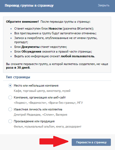Image resolution: width=115 pixels, height=150 pixels.
Task: Click the red arrow pointing at the button
Action: [54, 141]
